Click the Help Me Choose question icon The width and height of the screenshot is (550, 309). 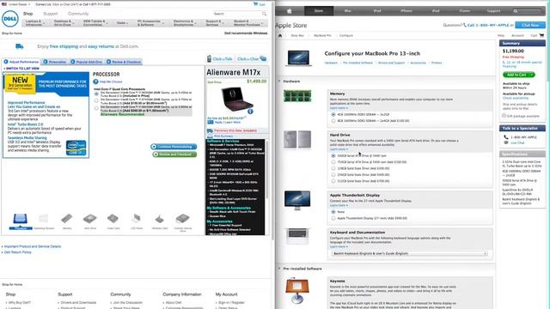[x=95, y=82]
